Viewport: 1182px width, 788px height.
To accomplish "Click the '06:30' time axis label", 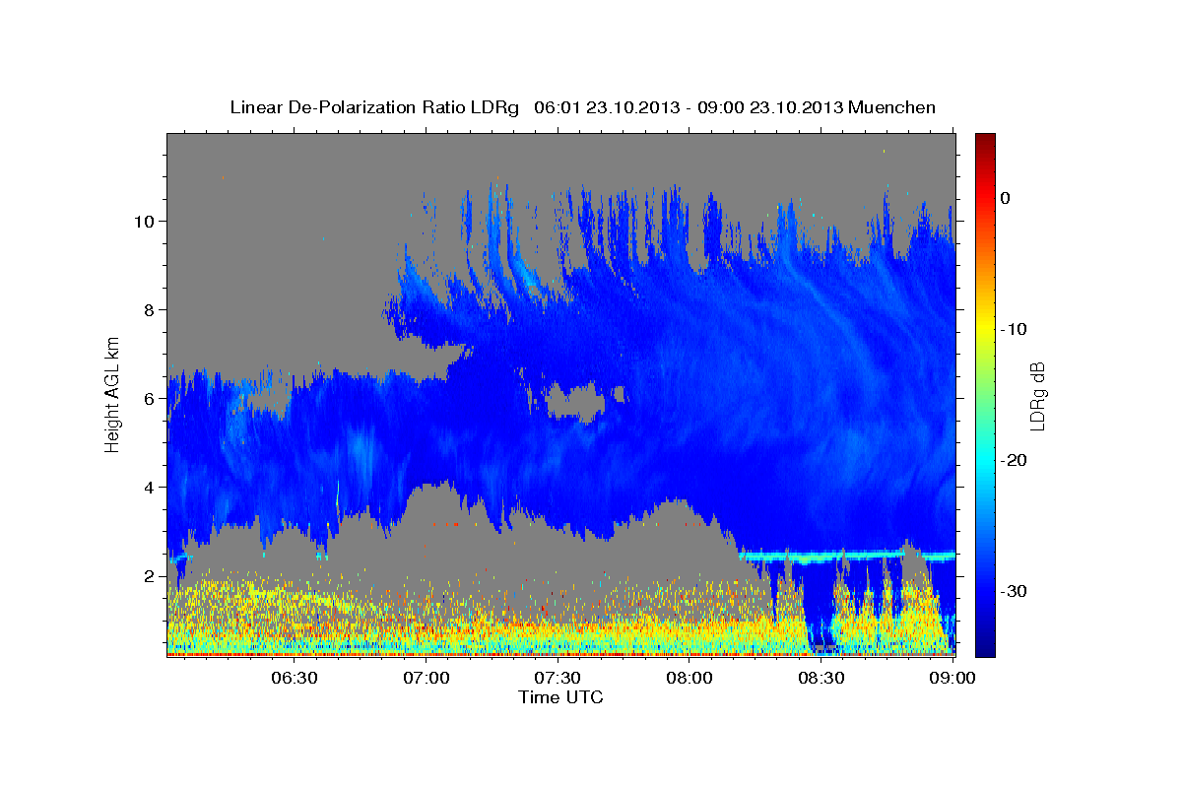I will pyautogui.click(x=294, y=678).
